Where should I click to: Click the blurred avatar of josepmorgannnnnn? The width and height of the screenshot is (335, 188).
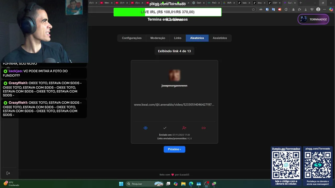(174, 75)
